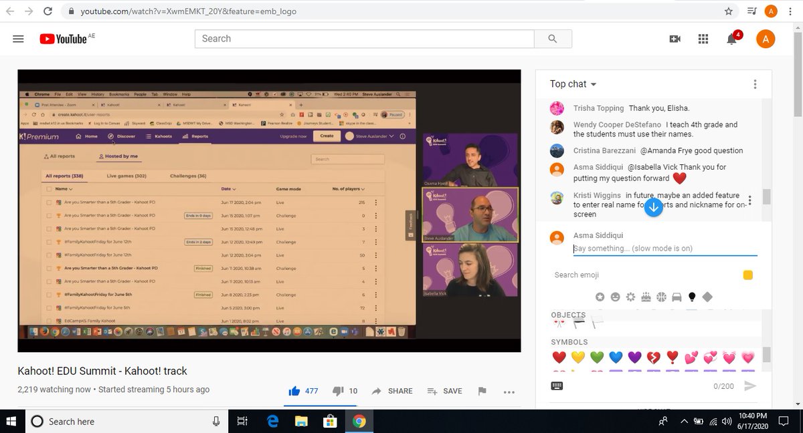Select the Objects lightbulb emoji category
This screenshot has height=433, width=803.
692,297
